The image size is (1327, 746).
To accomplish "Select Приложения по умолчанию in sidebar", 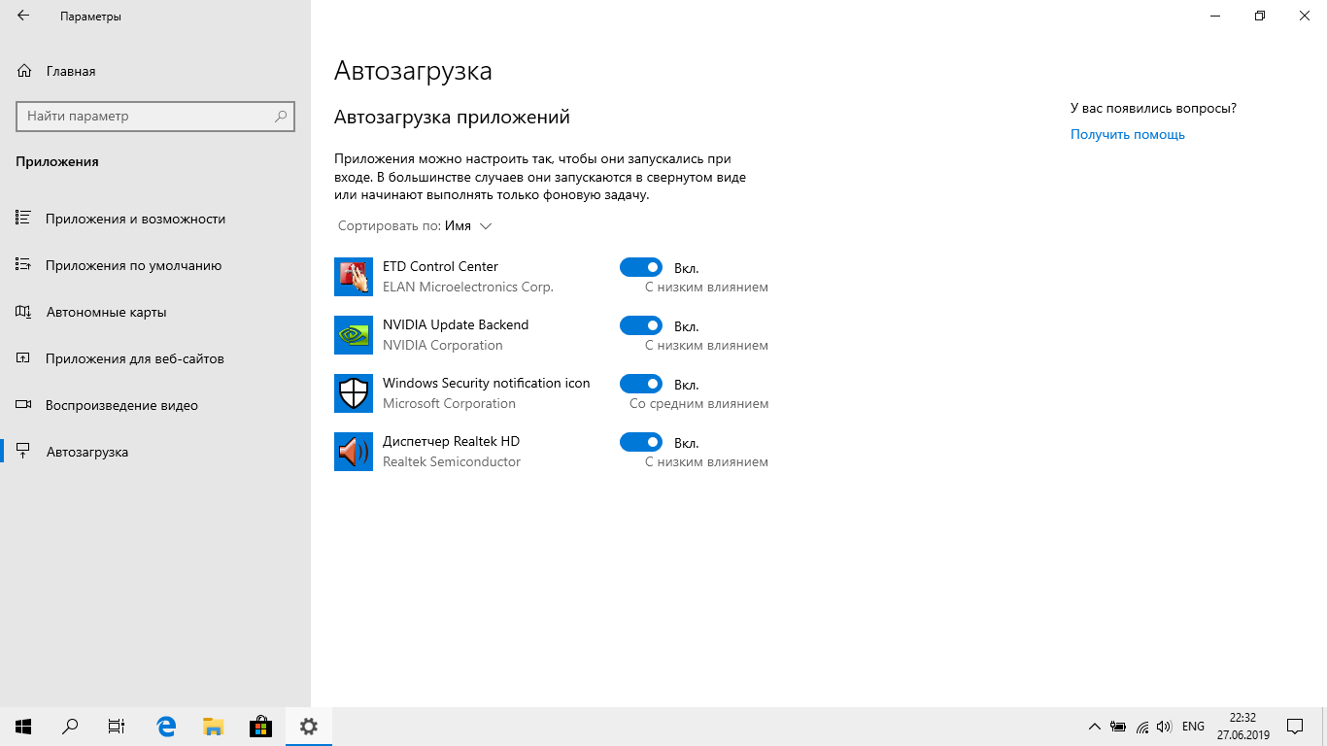I will pyautogui.click(x=133, y=265).
